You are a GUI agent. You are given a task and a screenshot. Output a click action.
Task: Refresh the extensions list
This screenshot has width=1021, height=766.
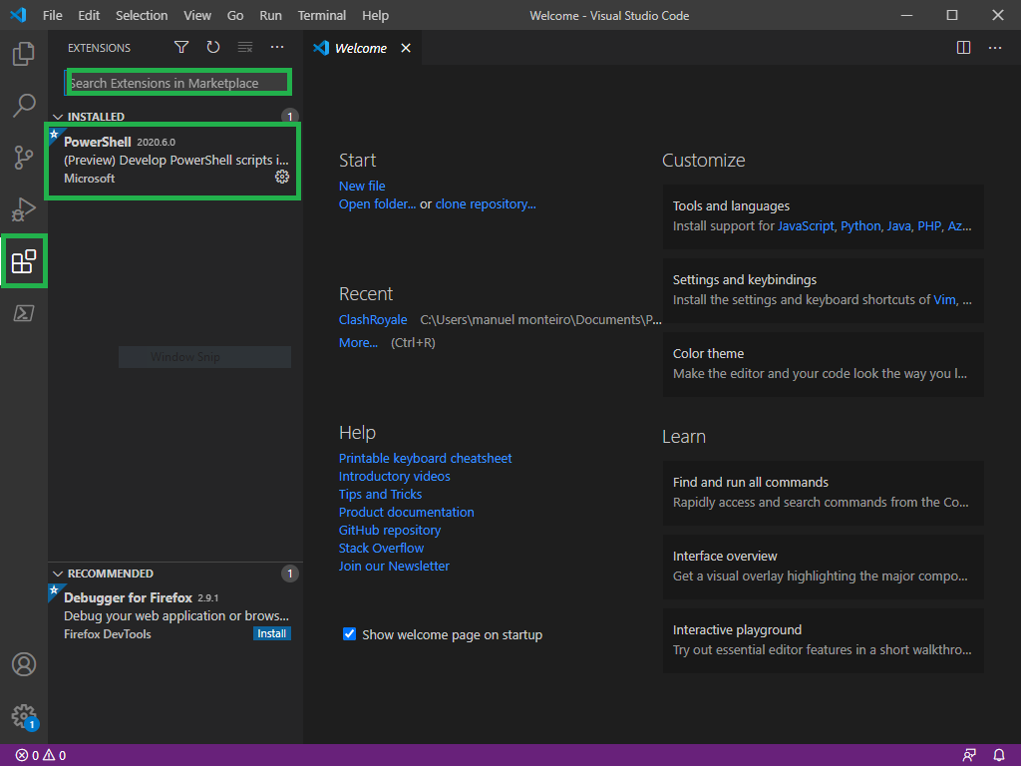point(213,47)
